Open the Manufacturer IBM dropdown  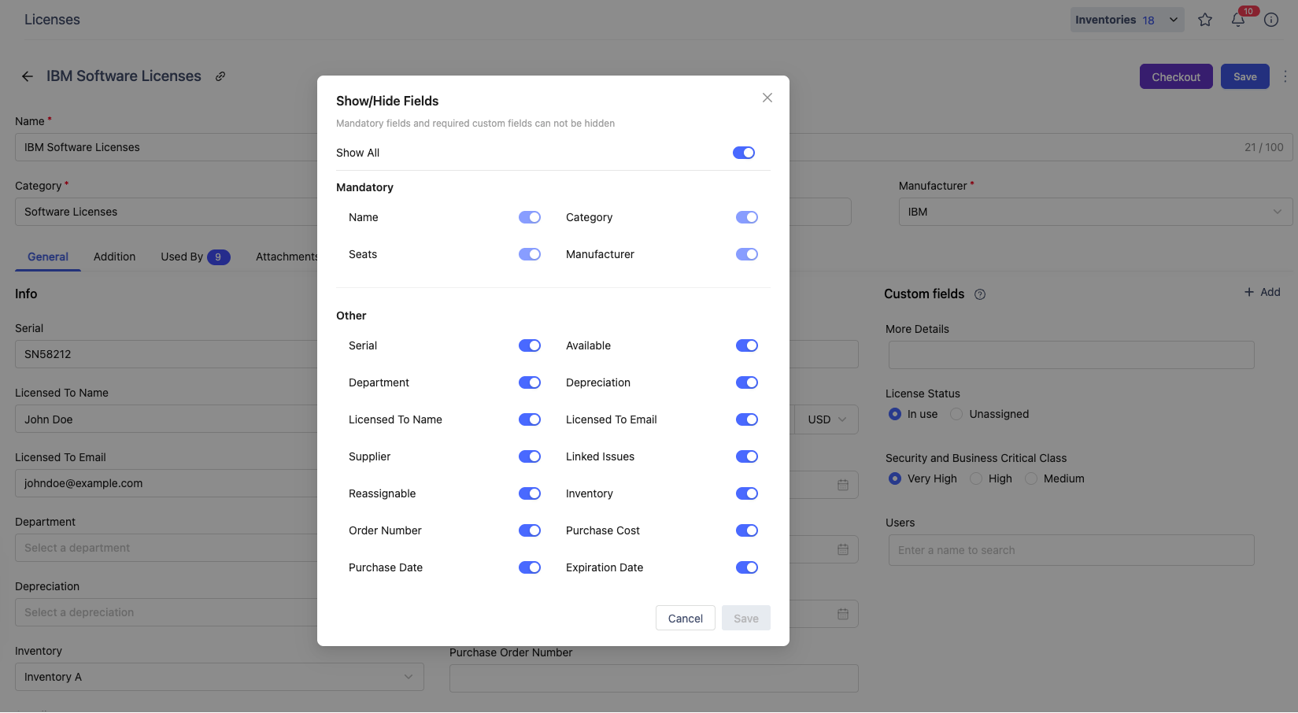point(1095,212)
